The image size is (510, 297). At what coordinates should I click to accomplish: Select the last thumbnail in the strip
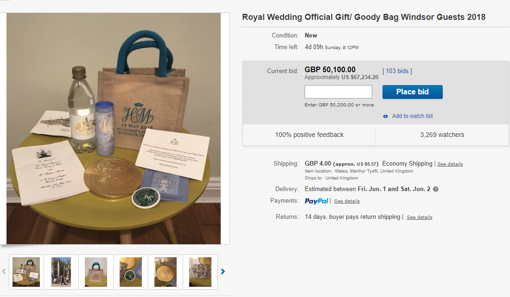200,272
